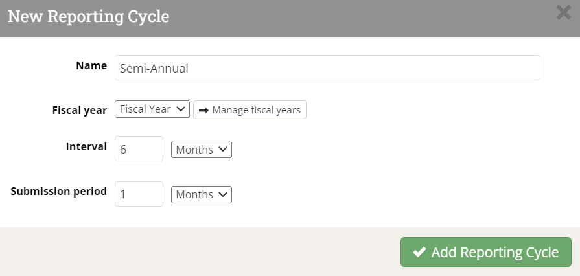The width and height of the screenshot is (580, 276).
Task: Click the Submission period label
Action: point(59,191)
